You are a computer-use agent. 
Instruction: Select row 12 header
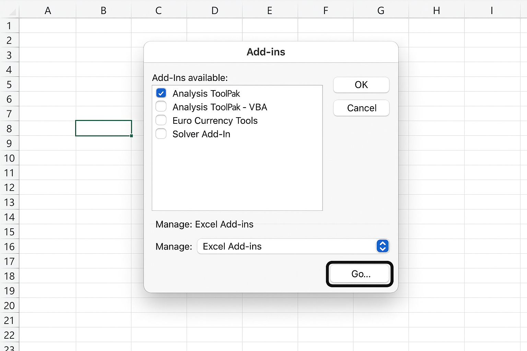[x=9, y=187]
